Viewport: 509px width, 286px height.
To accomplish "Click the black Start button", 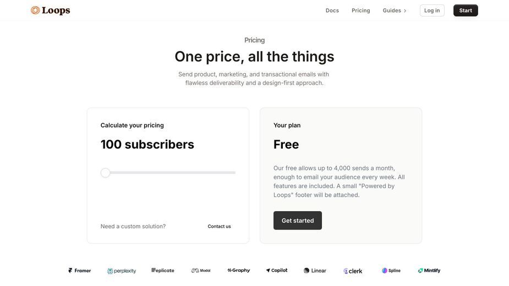I will [x=466, y=10].
